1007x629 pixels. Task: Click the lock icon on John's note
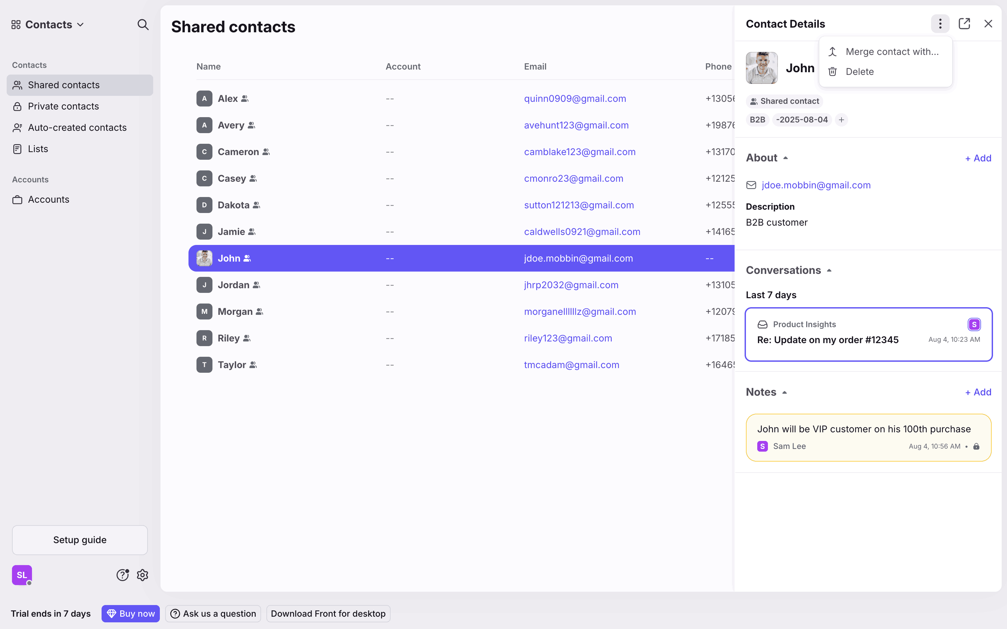click(976, 446)
